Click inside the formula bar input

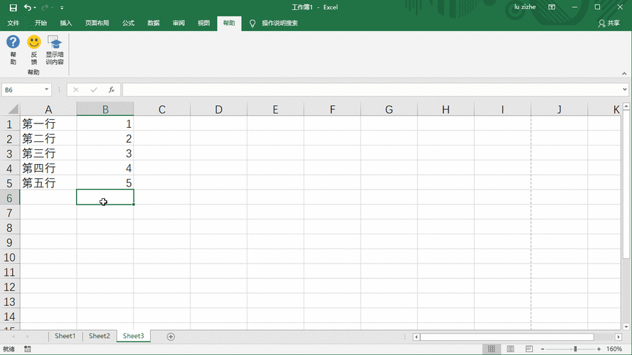[x=372, y=89]
